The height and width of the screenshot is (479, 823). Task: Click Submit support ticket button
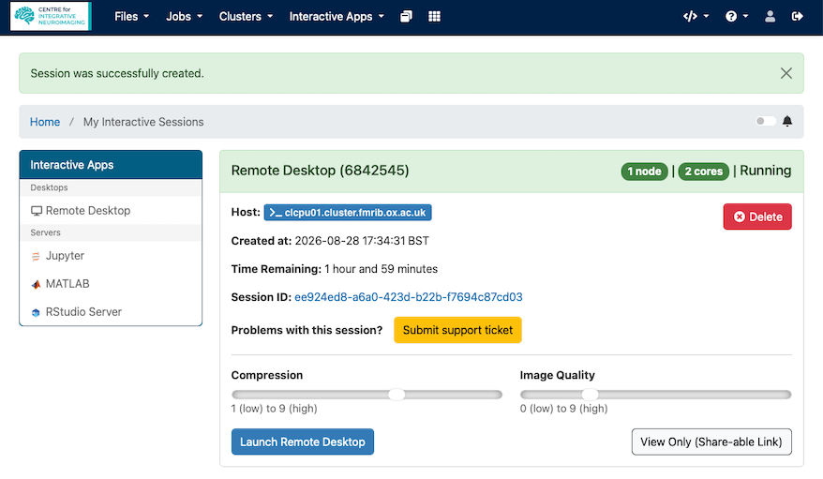coord(457,330)
